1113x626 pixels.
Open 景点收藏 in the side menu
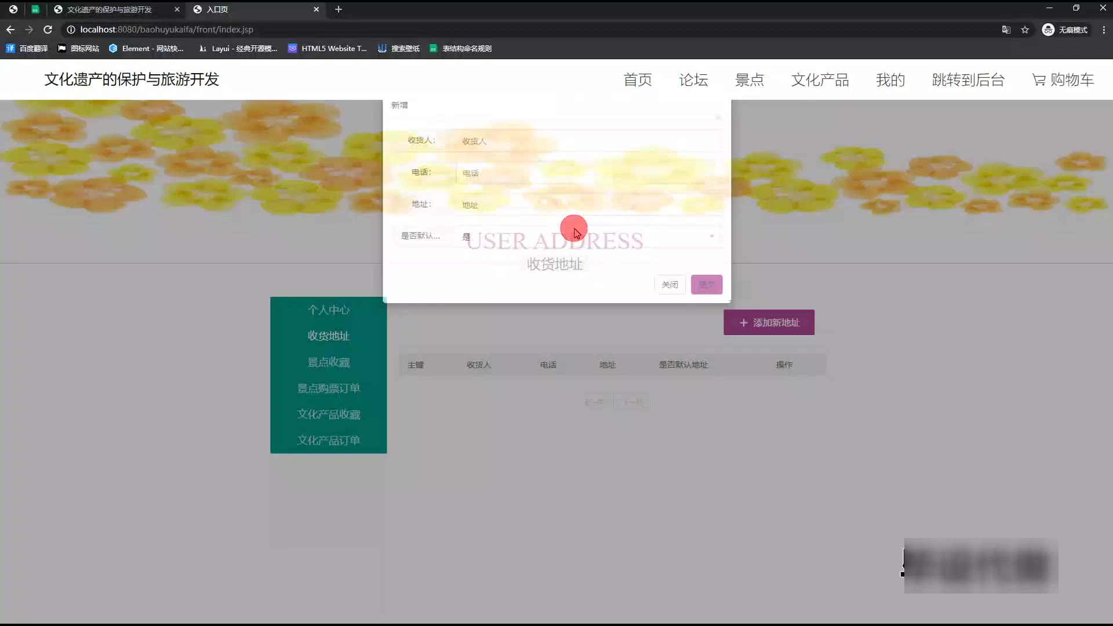[328, 362]
